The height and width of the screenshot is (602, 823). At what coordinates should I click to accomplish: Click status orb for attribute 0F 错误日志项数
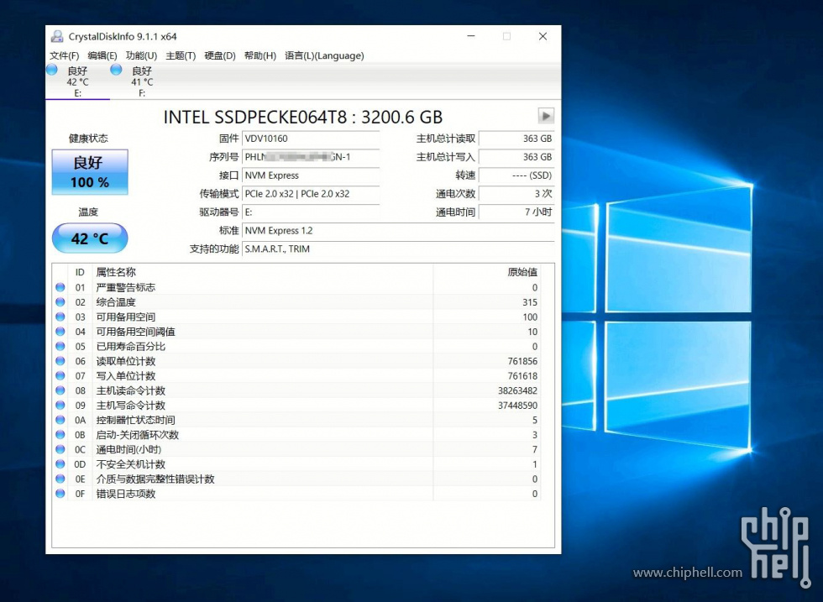[x=60, y=494]
